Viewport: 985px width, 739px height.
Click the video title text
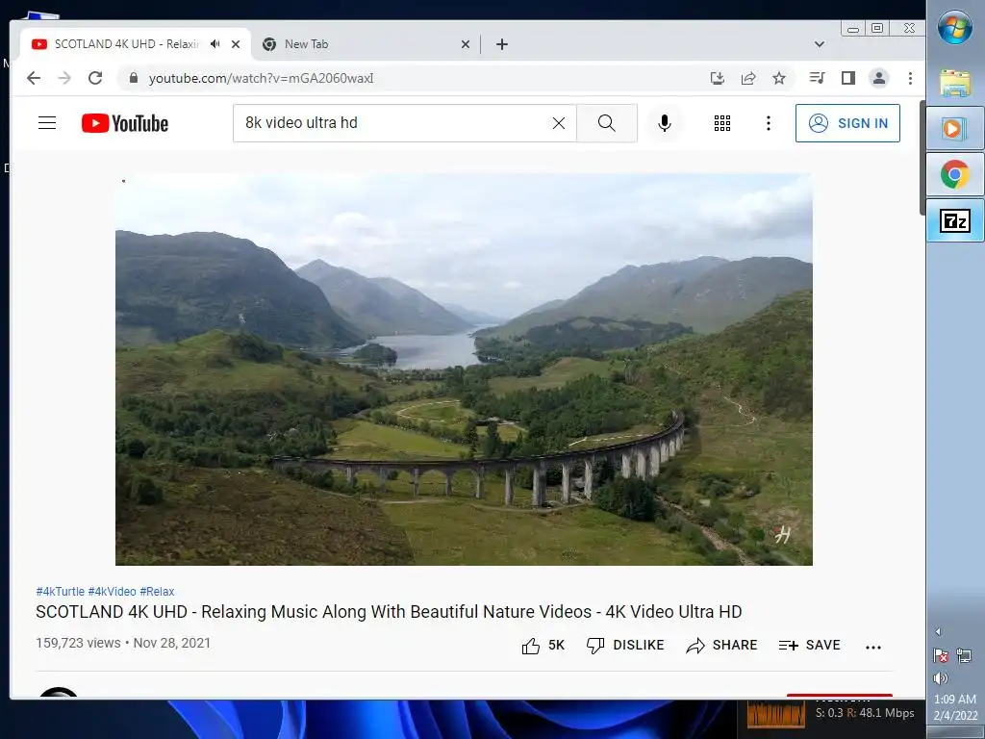[389, 612]
